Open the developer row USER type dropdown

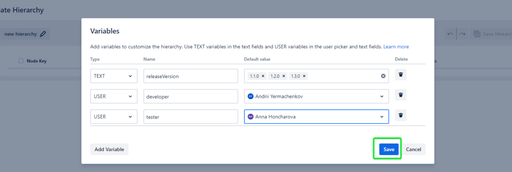113,97
